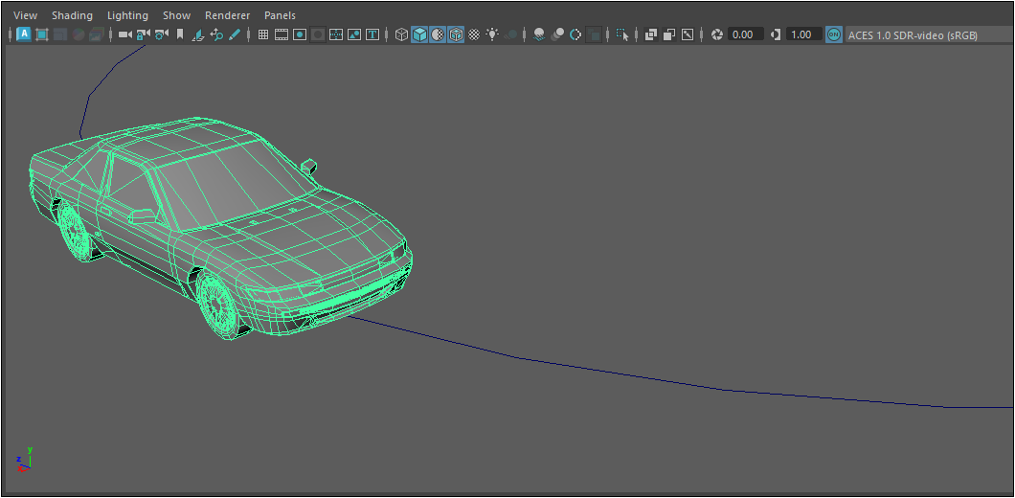Click the Gamma value field showing 1.00
Viewport: 1015px width, 498px height.
point(801,34)
